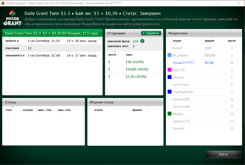Click Vovan777777's '$7,20' winnings cell
245x165 pixels.
tap(209, 63)
